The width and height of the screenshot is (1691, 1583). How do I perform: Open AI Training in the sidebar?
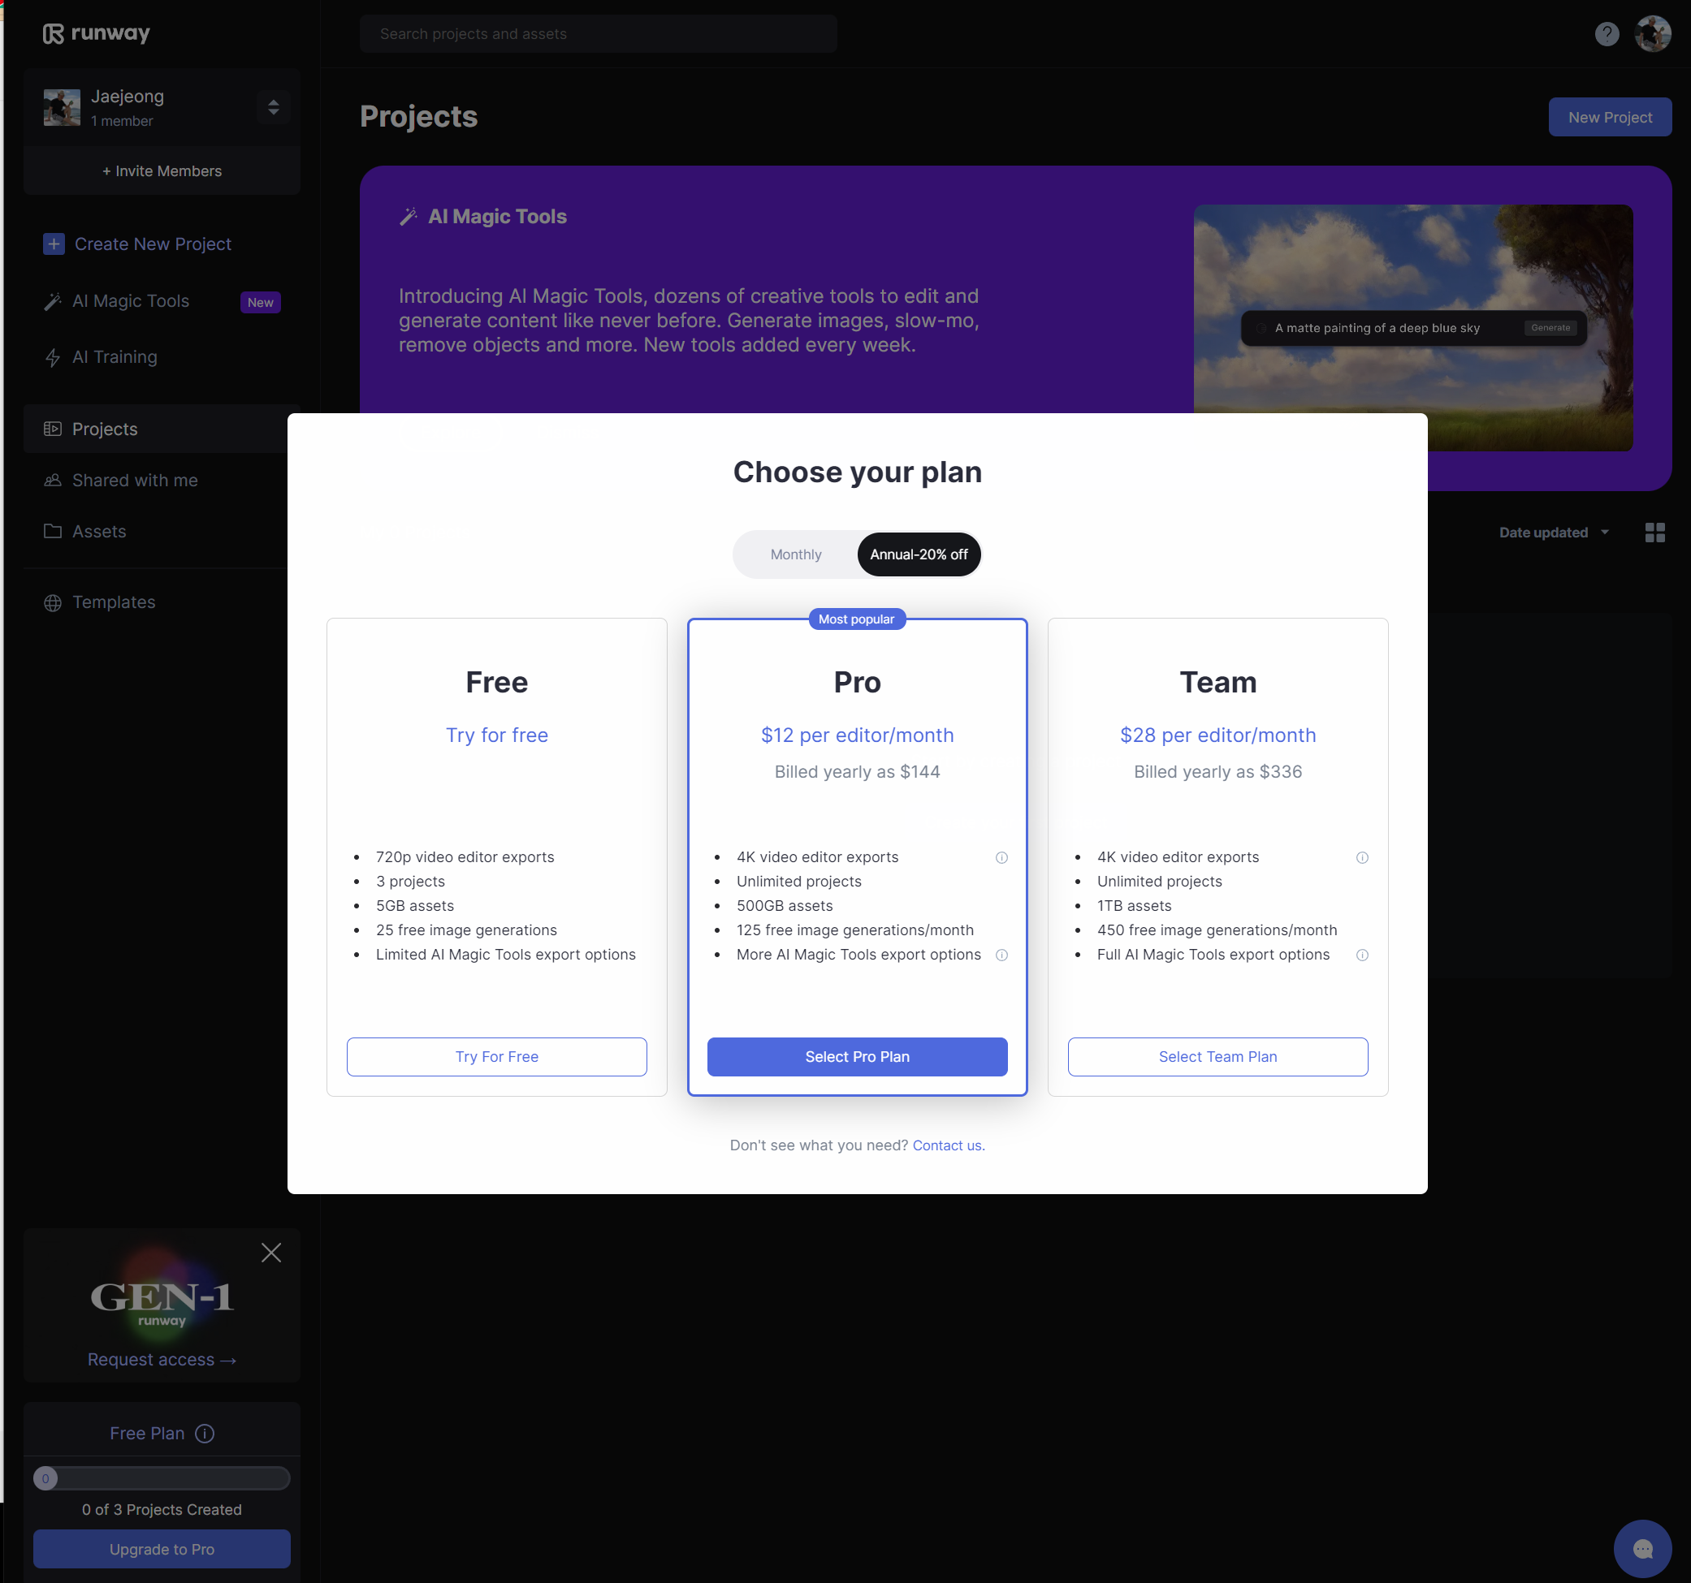[x=114, y=357]
